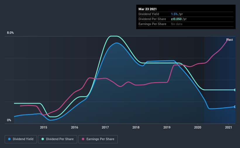
Task: Click the pink Earnings Per Share legend dot
Action: pos(83,139)
